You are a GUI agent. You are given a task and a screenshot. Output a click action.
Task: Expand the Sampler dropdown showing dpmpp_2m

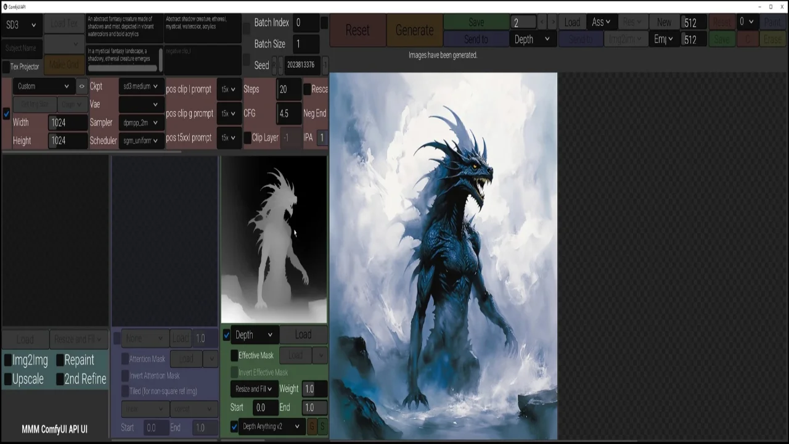(140, 123)
